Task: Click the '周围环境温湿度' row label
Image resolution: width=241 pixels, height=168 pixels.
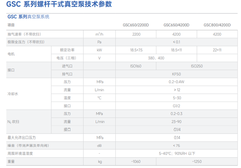Action: coord(20,154)
